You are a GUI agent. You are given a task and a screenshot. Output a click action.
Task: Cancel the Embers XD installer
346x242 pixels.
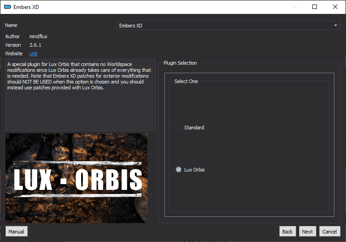[329, 231]
